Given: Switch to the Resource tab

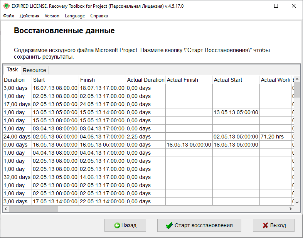Looking at the screenshot, I should pos(35,70).
